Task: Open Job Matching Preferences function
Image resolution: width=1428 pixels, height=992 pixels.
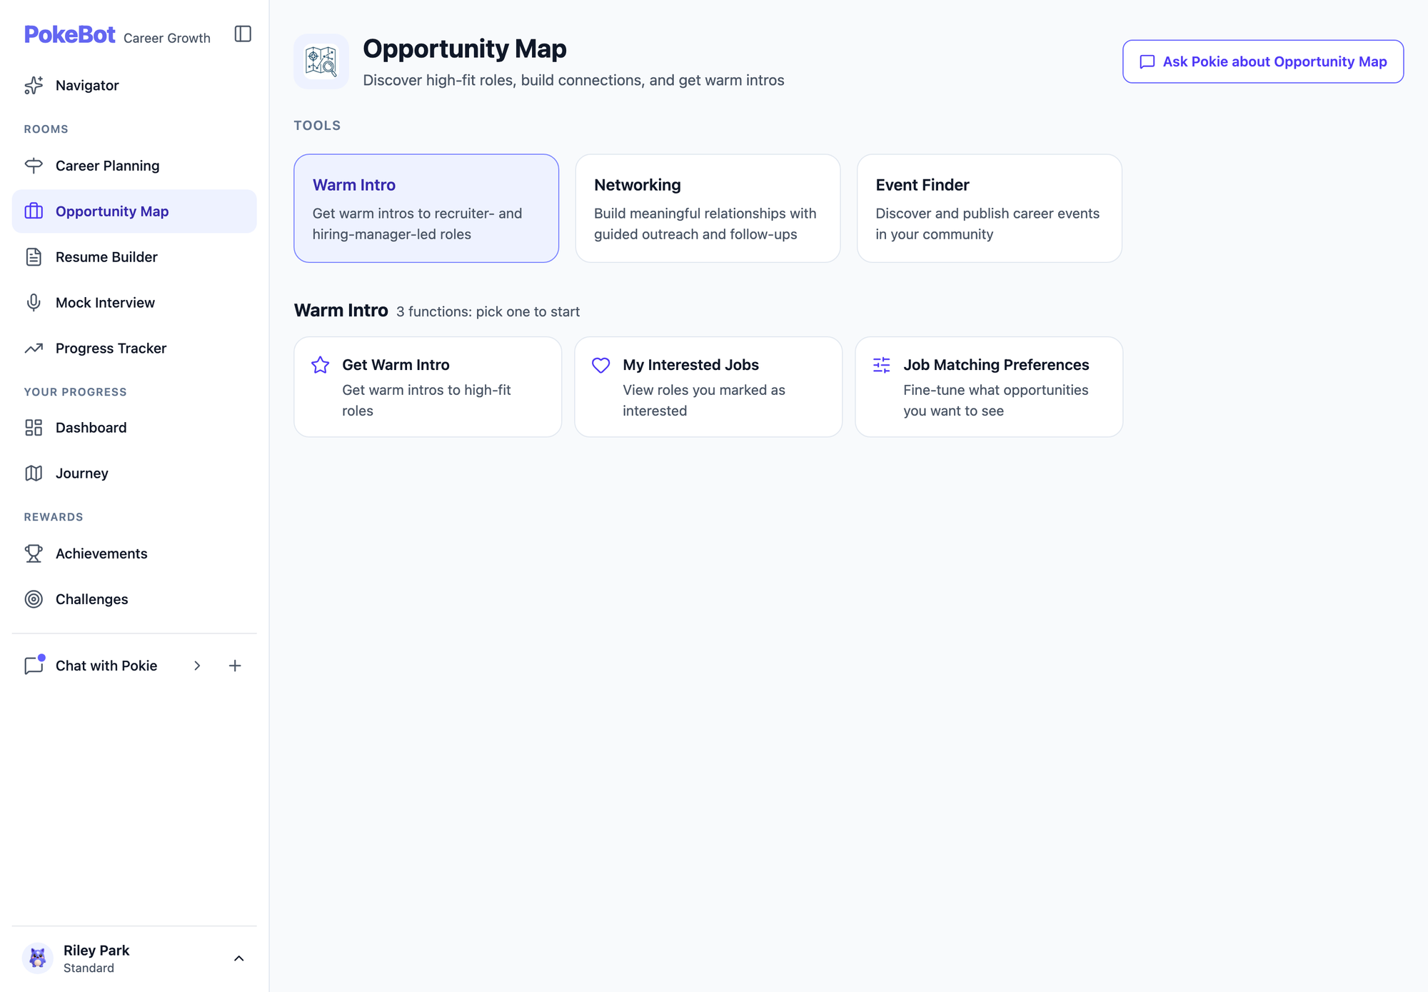Action: [x=989, y=387]
